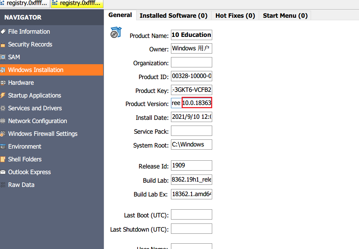Switch to Installed Software (0) tab
359x249 pixels.
173,16
